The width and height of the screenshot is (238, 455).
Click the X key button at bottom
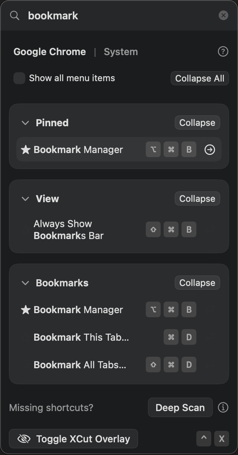point(222,439)
